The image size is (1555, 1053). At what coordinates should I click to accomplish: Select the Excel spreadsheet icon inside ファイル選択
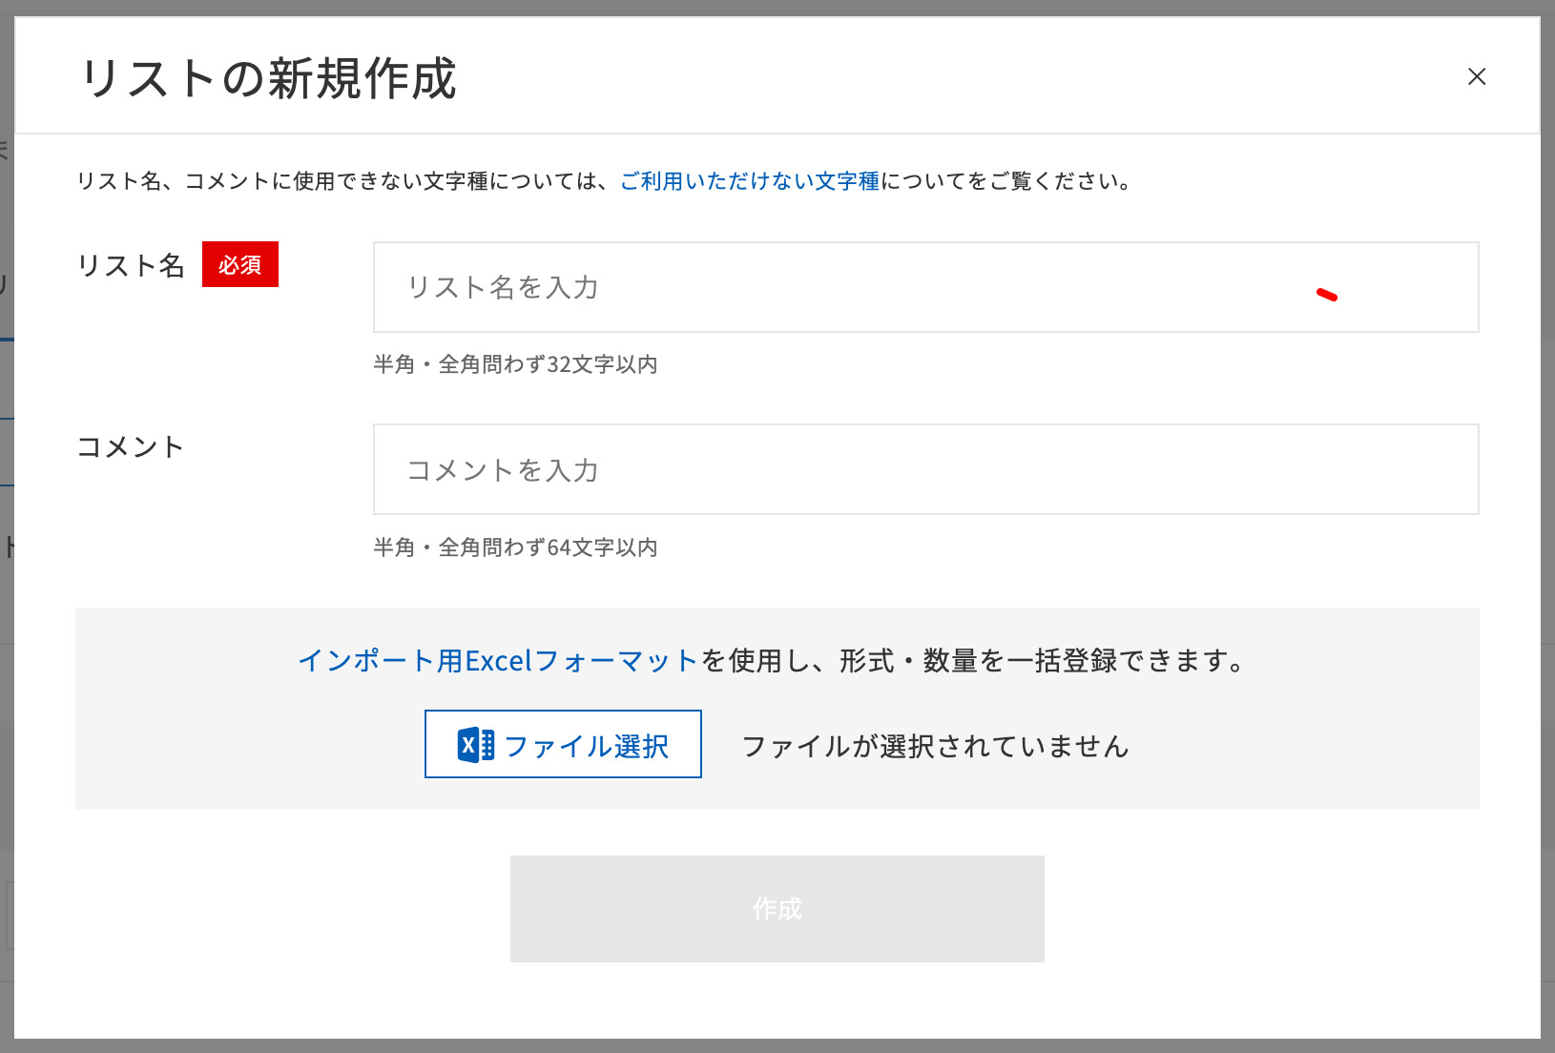[x=476, y=746]
